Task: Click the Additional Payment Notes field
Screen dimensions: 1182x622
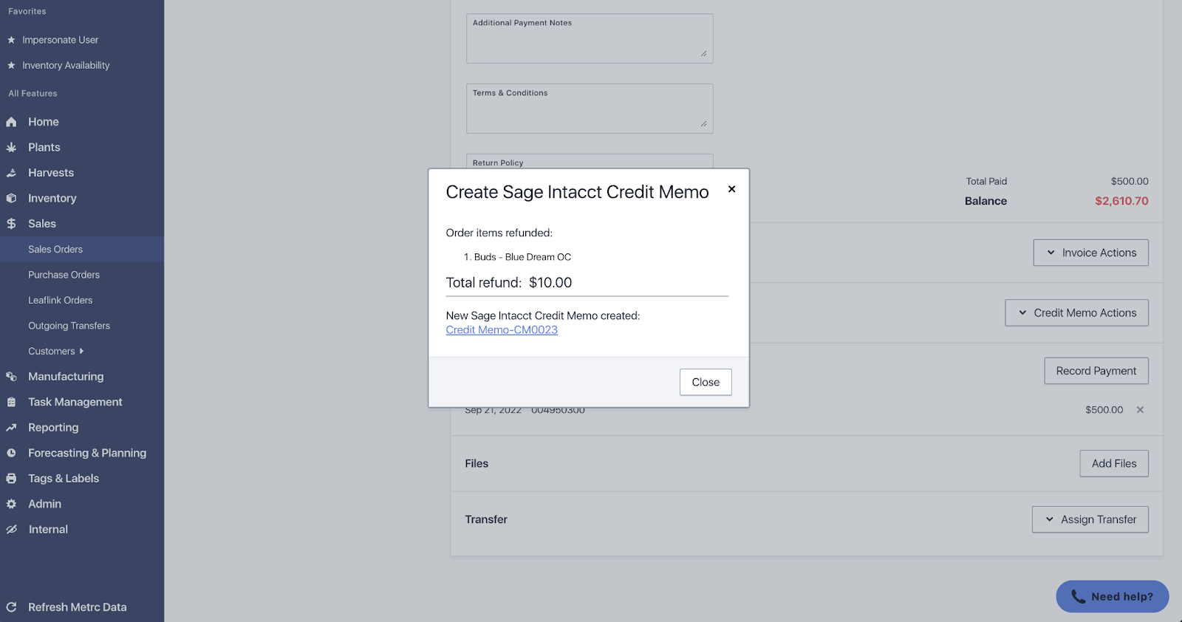Action: tap(590, 38)
